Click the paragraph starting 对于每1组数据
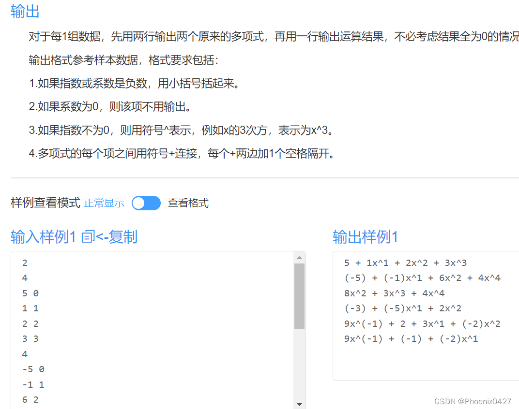This screenshot has height=409, width=519. click(x=274, y=36)
